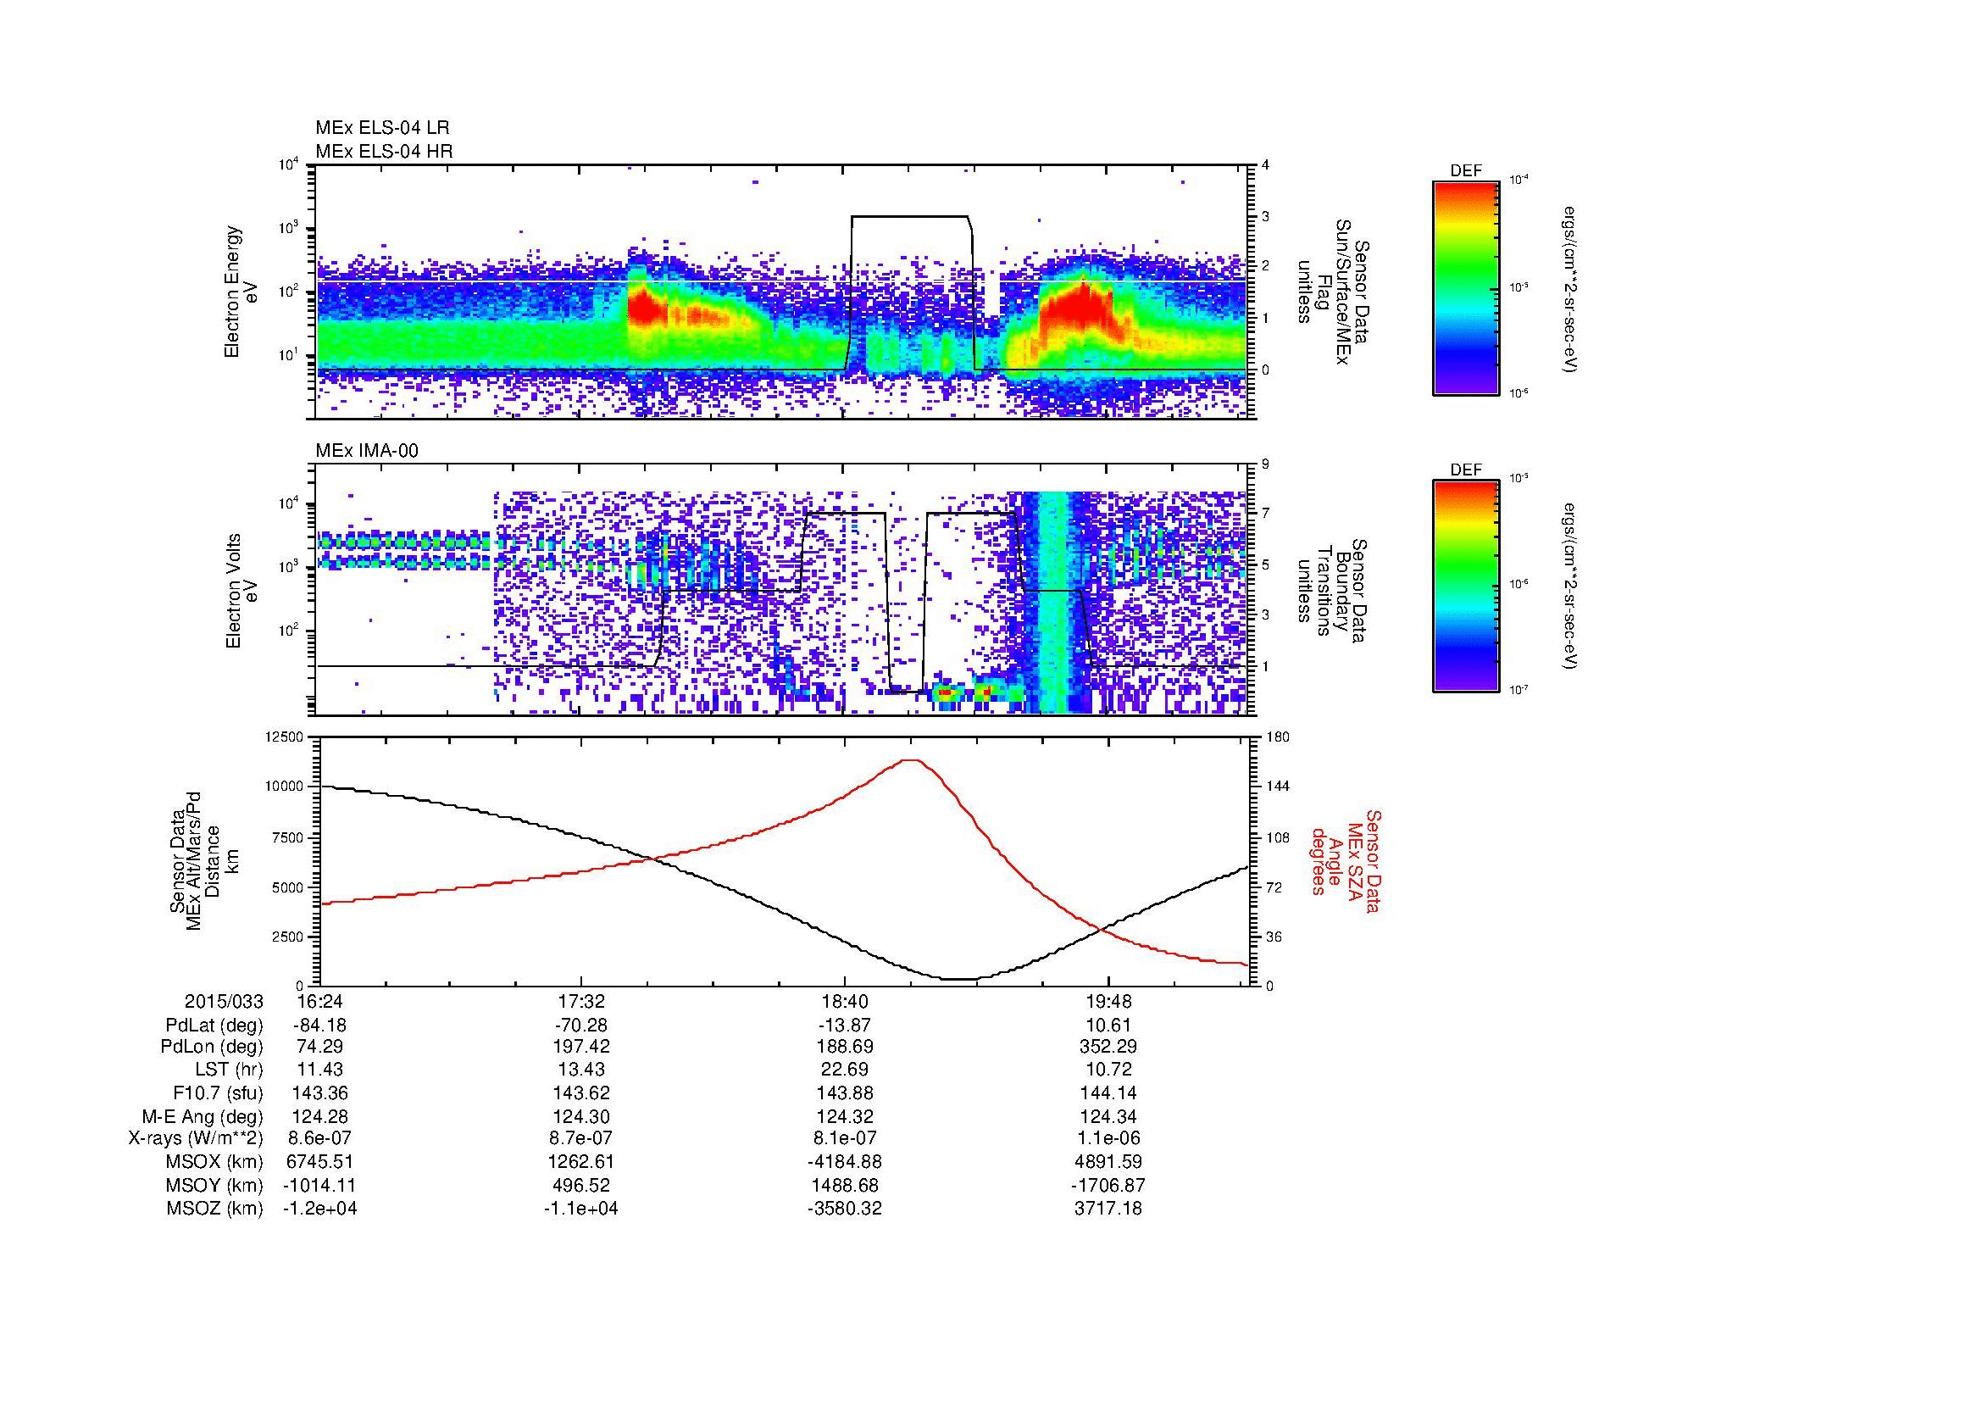Click the 'MSOY (km)' row label
The width and height of the screenshot is (1982, 1401).
pyautogui.click(x=215, y=1185)
